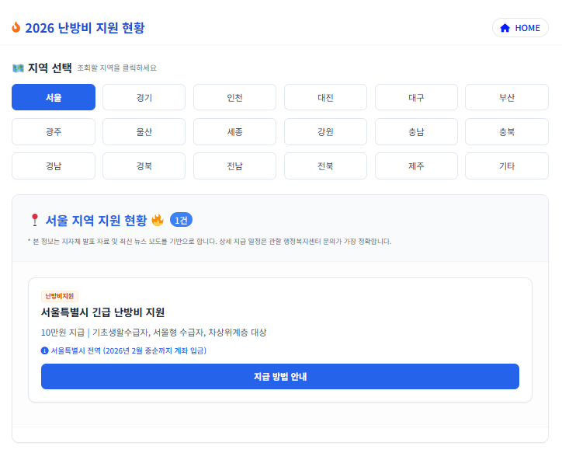
Task: Click the 1건 count badge
Action: (181, 220)
